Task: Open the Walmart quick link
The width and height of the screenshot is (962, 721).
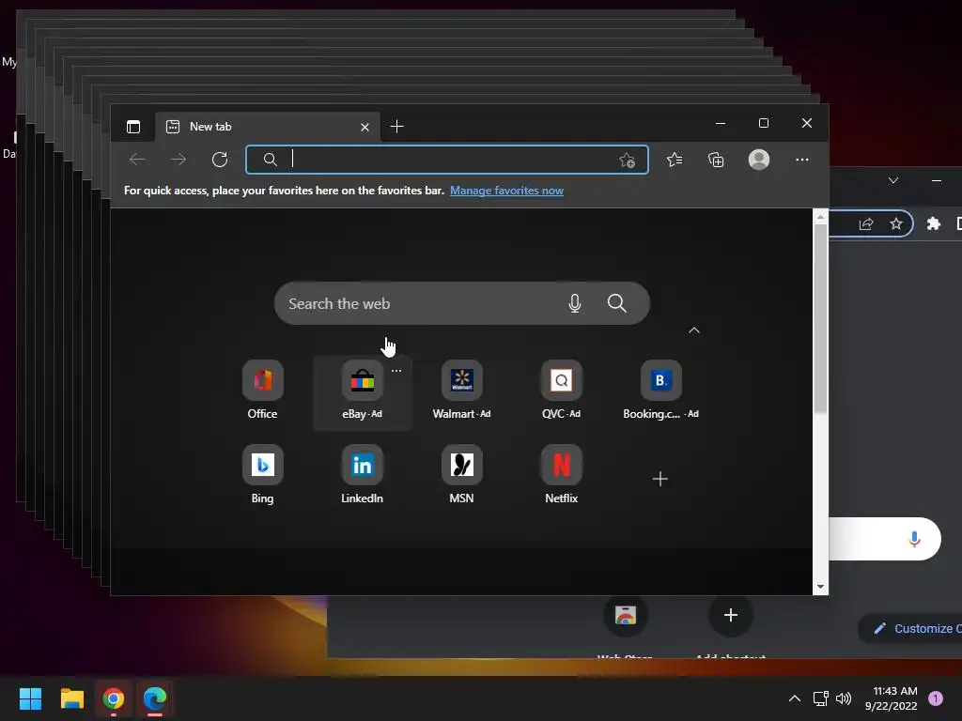Action: 461,391
